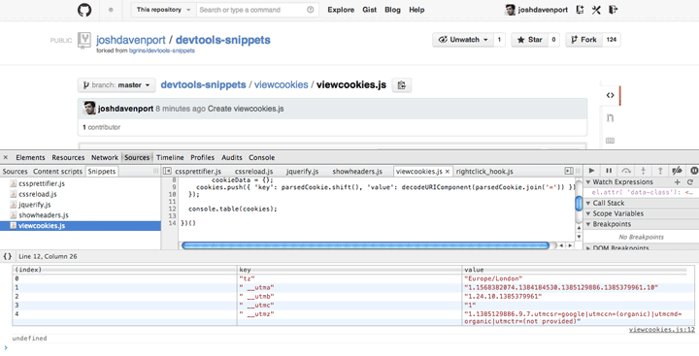Select cssreload.js in the snippets list
699x356 pixels.
pyautogui.click(x=38, y=194)
